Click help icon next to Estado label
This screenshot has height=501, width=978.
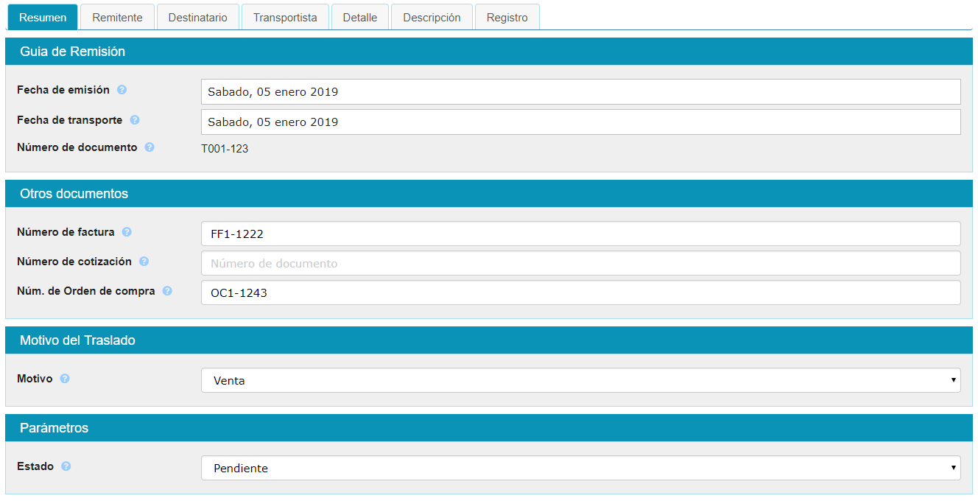click(x=66, y=466)
